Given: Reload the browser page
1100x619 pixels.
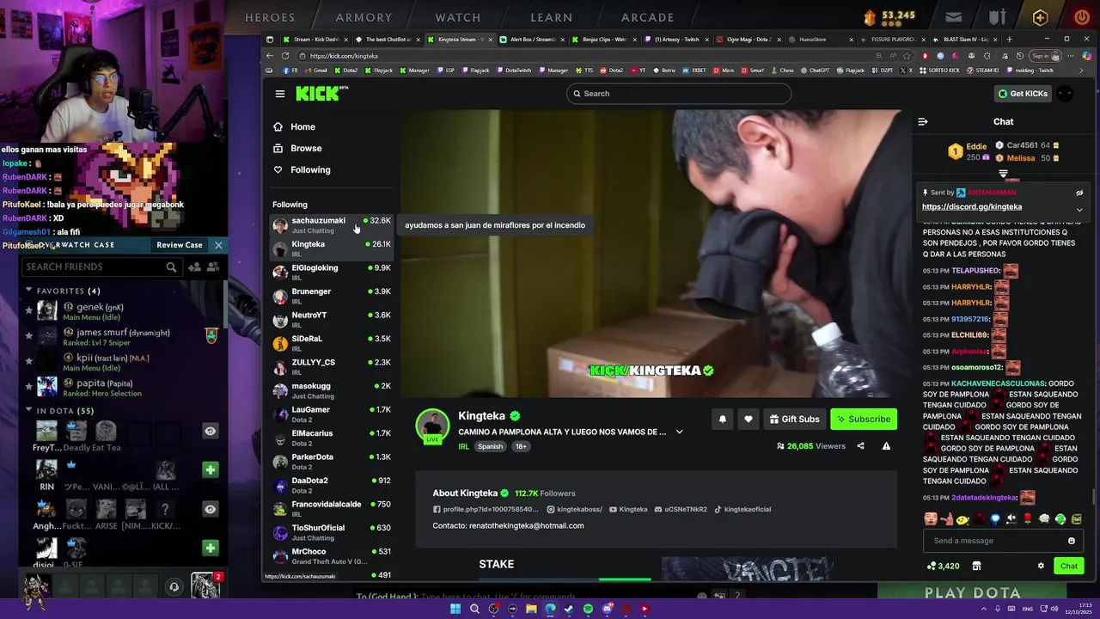Looking at the screenshot, I should tap(284, 56).
